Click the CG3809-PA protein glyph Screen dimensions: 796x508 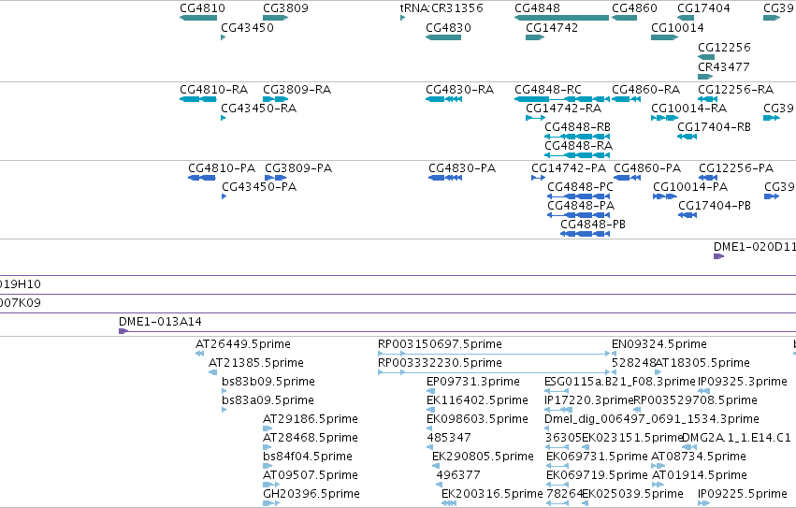(x=276, y=178)
